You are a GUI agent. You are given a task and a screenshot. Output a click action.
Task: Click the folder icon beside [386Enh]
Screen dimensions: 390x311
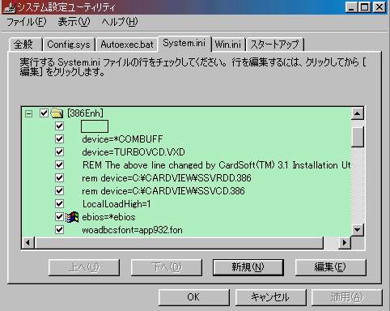coord(57,113)
